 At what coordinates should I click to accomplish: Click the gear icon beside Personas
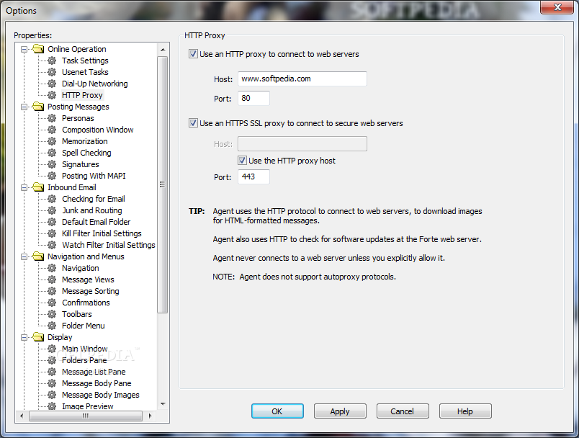coord(52,118)
